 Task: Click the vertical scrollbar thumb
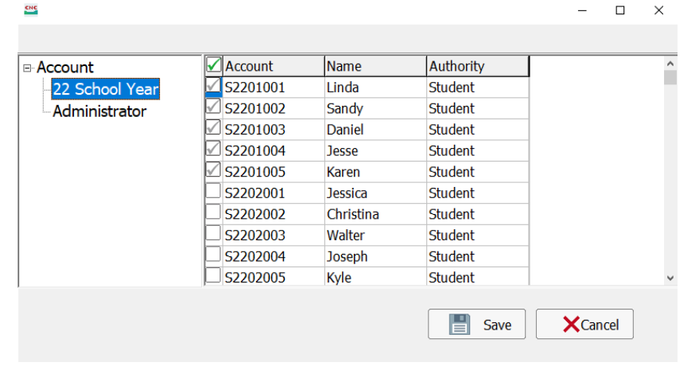click(x=670, y=77)
